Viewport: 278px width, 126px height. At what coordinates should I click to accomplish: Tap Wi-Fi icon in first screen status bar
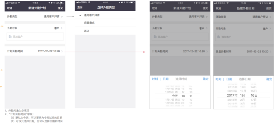click(19, 3)
